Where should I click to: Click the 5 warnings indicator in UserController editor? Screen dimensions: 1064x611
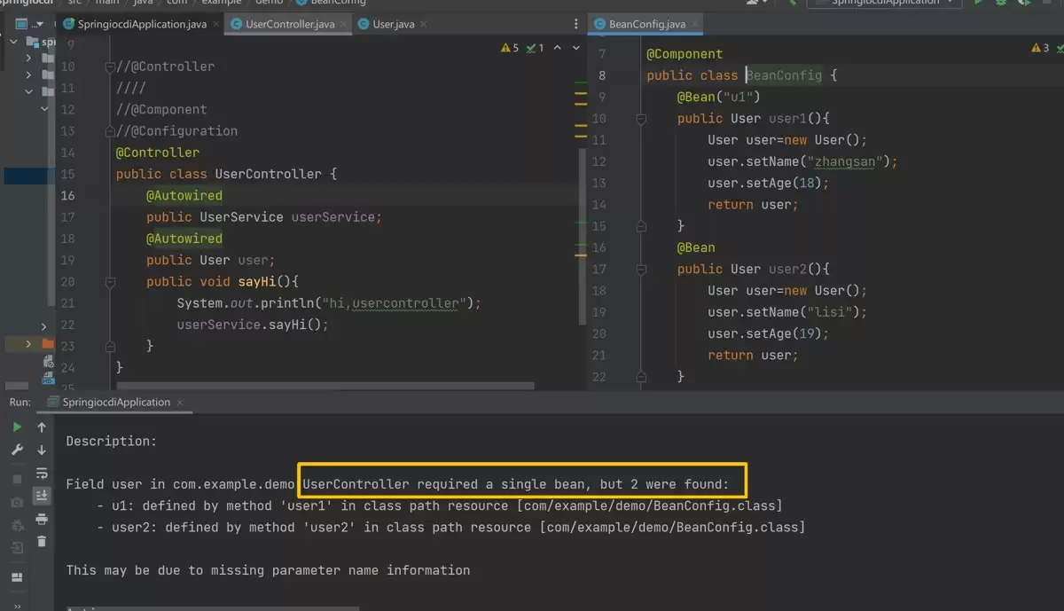[x=510, y=48]
